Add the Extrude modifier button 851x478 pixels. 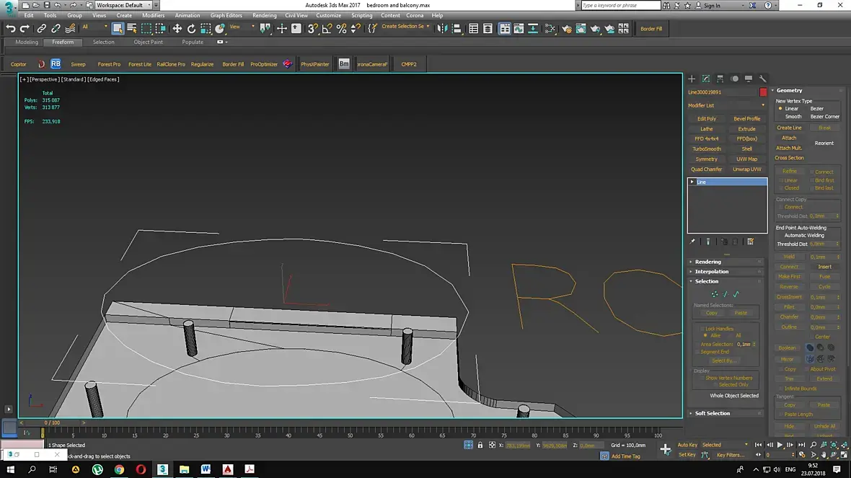746,129
